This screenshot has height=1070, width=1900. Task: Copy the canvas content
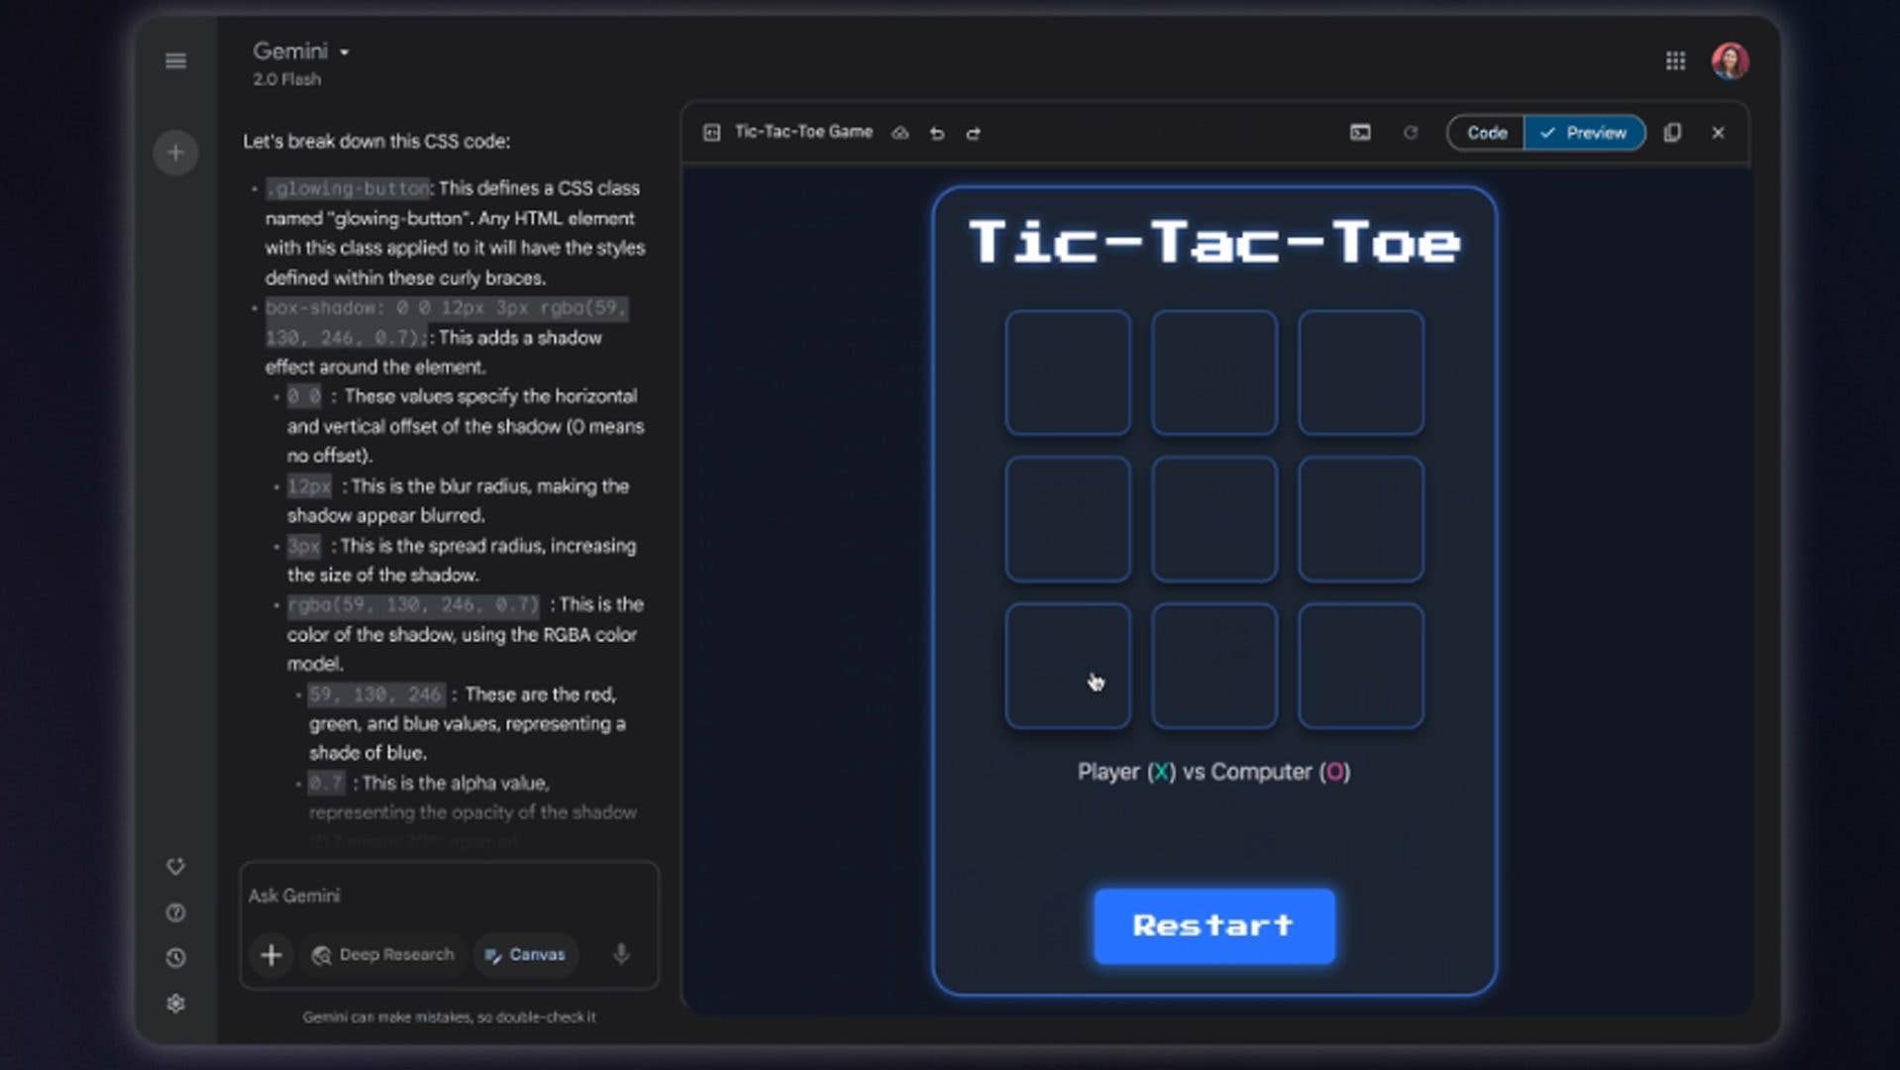[x=1672, y=132]
